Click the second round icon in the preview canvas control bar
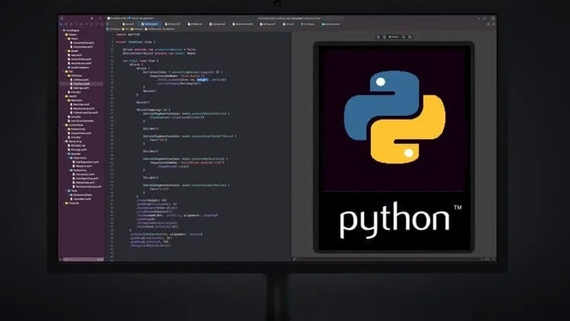This screenshot has height=321, width=570. click(385, 36)
